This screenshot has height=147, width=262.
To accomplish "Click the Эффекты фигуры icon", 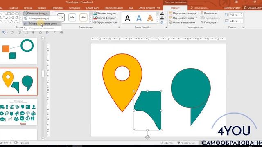I will click(x=95, y=22).
